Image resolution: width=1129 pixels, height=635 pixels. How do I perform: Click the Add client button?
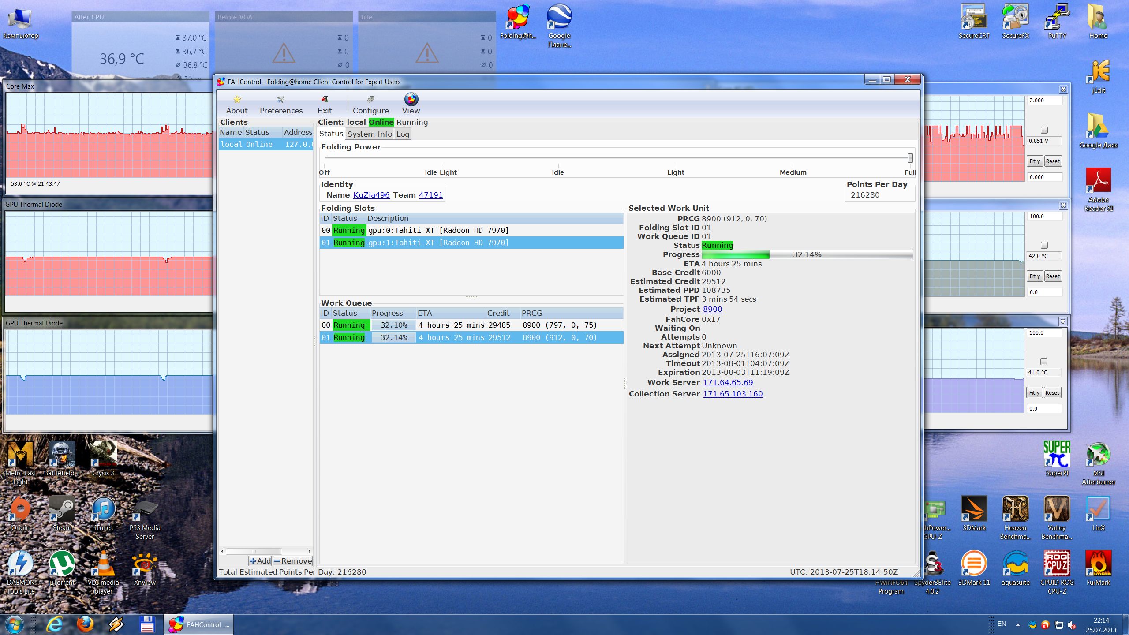pos(260,561)
